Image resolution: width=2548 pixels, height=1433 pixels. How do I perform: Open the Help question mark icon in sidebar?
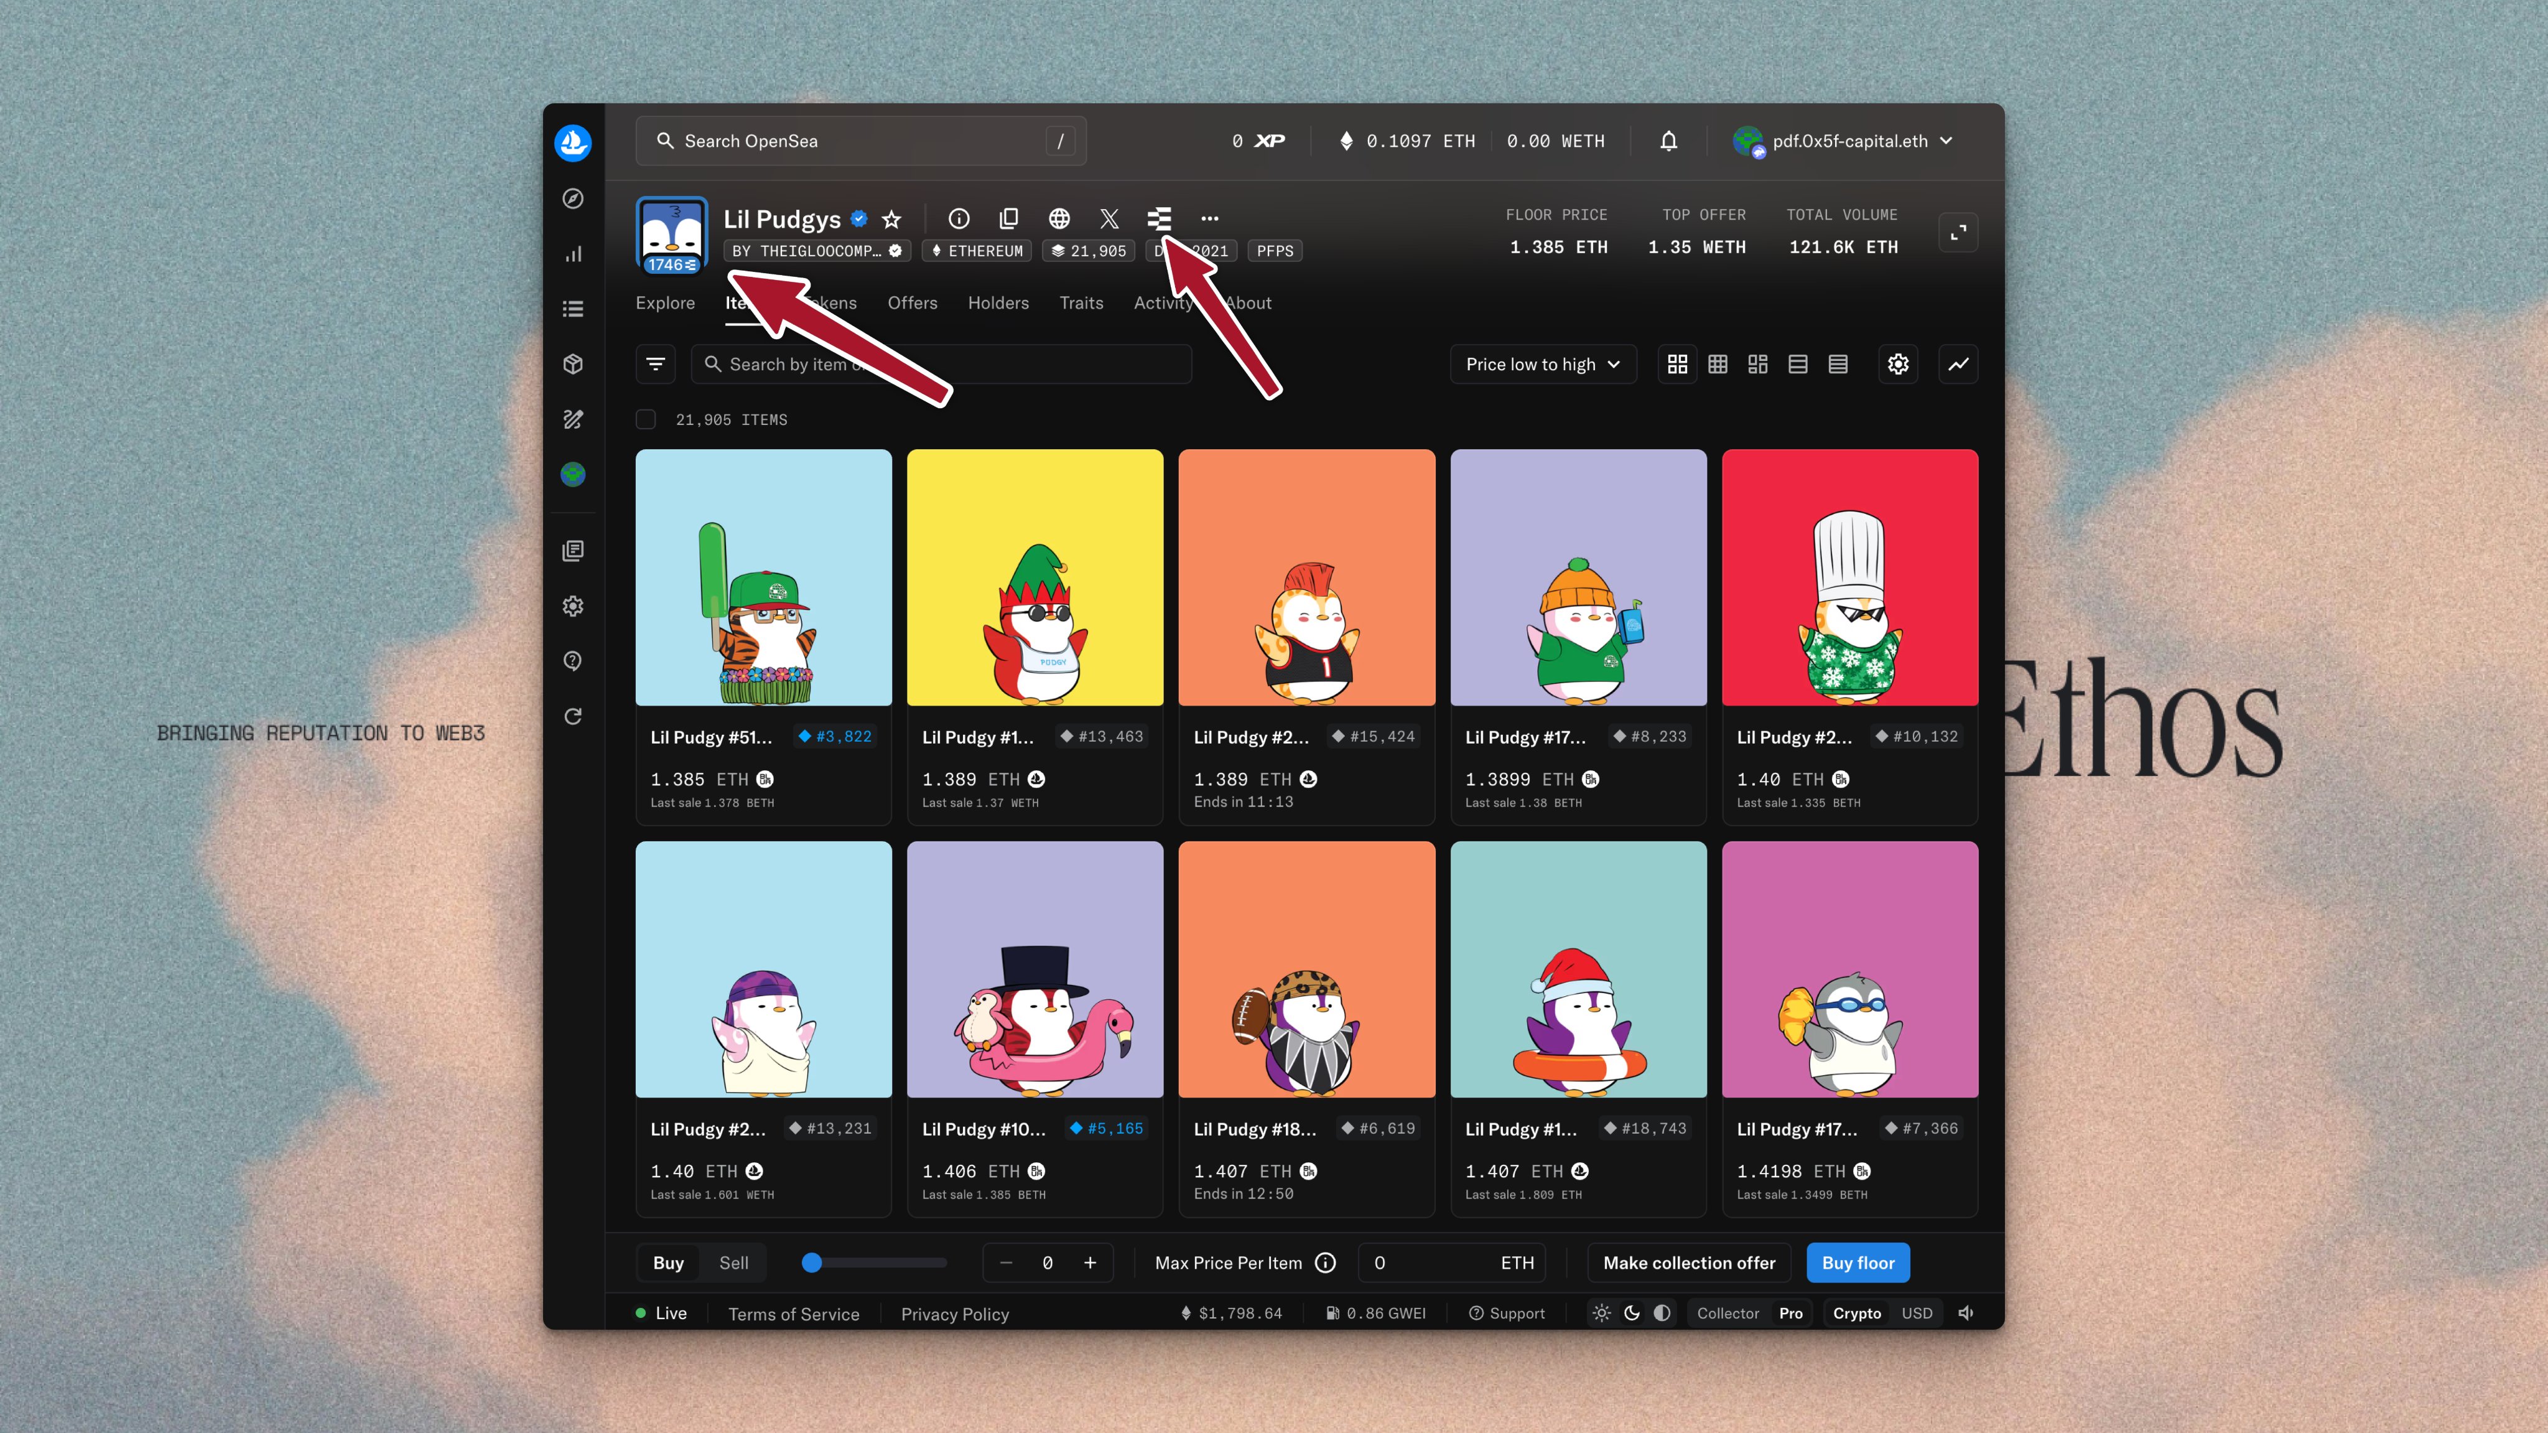[x=573, y=661]
